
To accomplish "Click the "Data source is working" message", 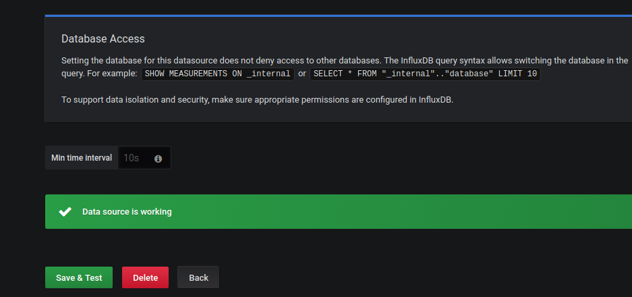I will [x=127, y=212].
